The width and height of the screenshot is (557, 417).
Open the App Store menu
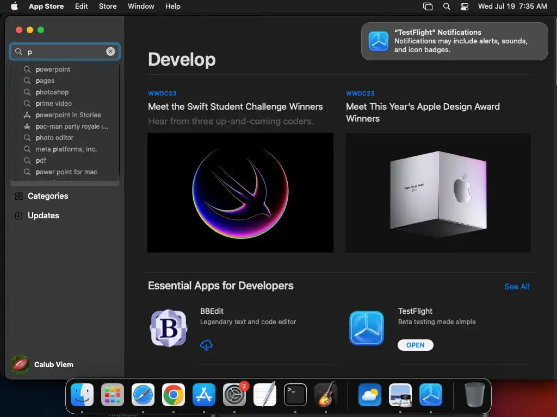click(x=46, y=6)
